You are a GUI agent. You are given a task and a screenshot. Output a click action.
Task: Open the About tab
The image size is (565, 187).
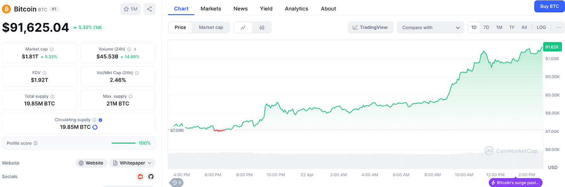click(x=328, y=8)
